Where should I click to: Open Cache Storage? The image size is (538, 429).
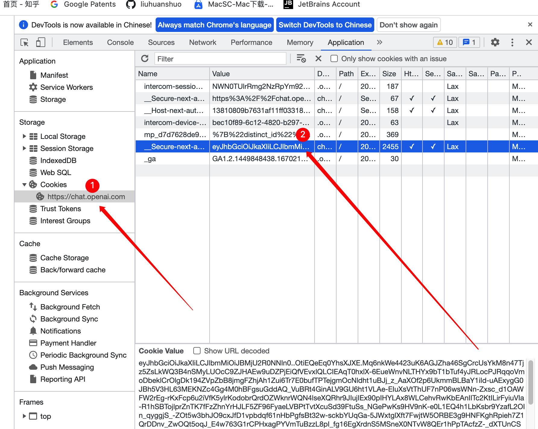64,258
